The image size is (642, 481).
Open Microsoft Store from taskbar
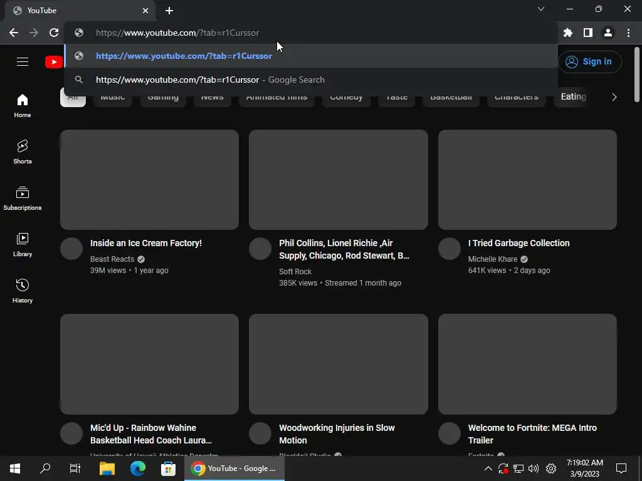168,468
